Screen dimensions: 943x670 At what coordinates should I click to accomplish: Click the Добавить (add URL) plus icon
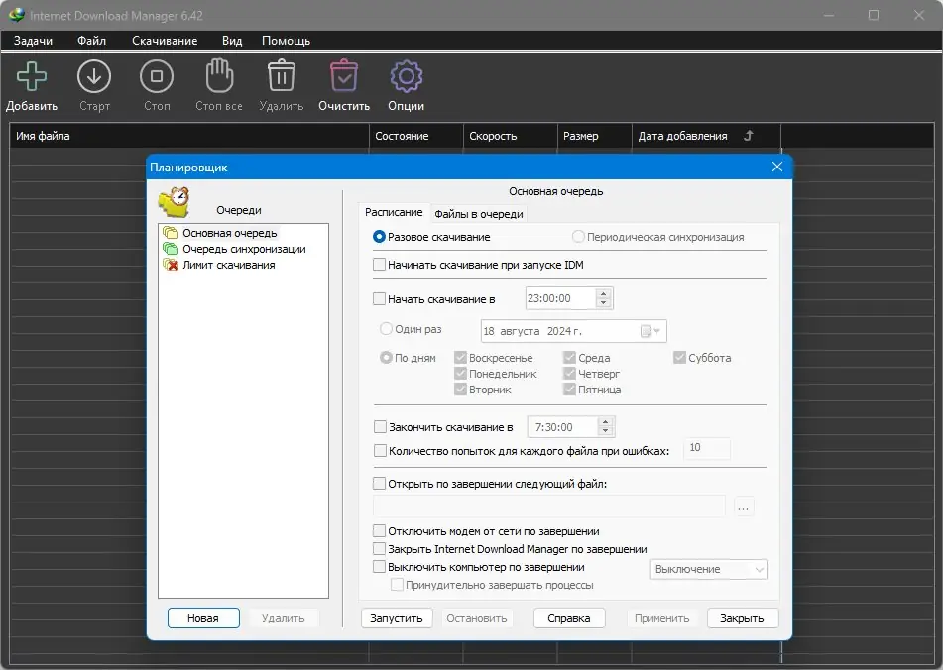(x=32, y=76)
